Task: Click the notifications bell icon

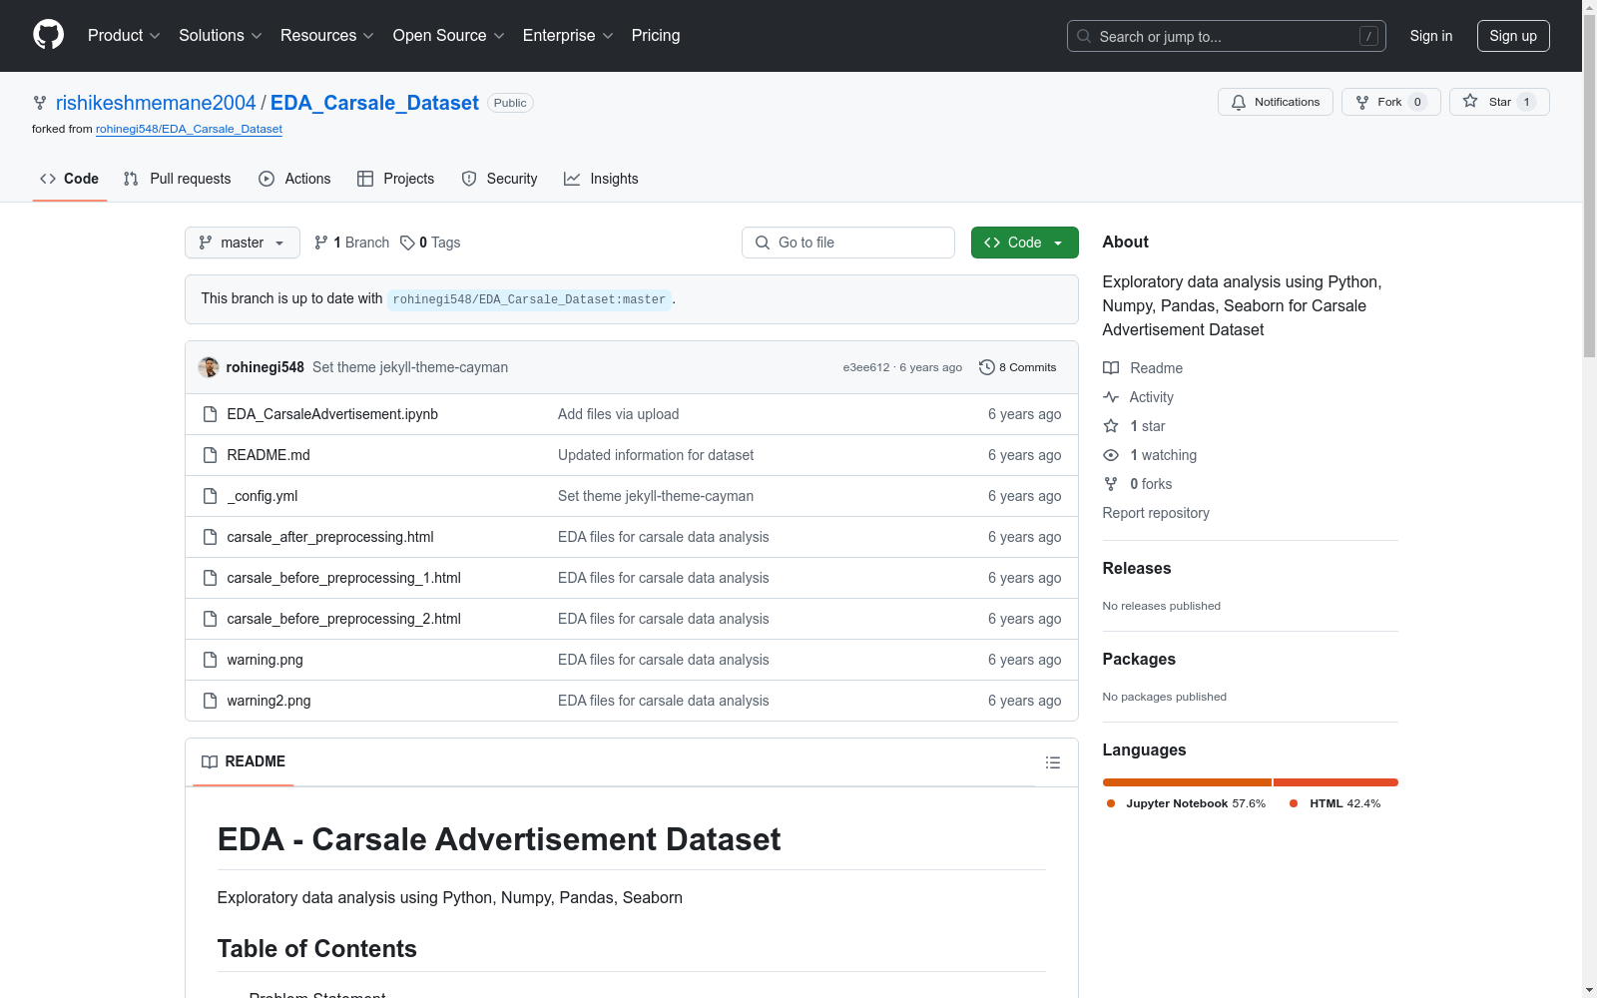Action: pyautogui.click(x=1239, y=102)
